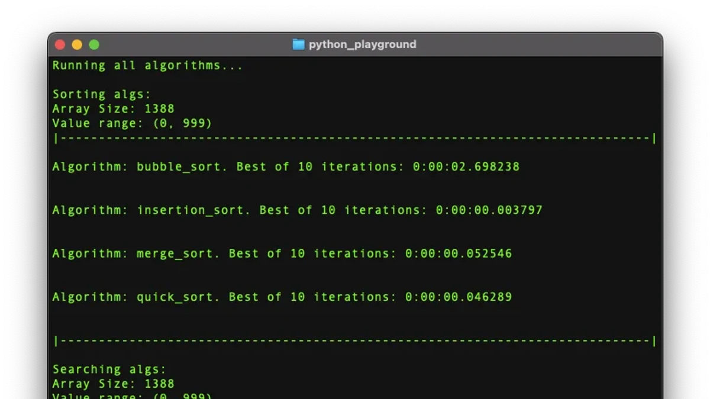Click the 'Running all algorithms...' line
Viewport: 710px width, 399px height.
click(147, 66)
